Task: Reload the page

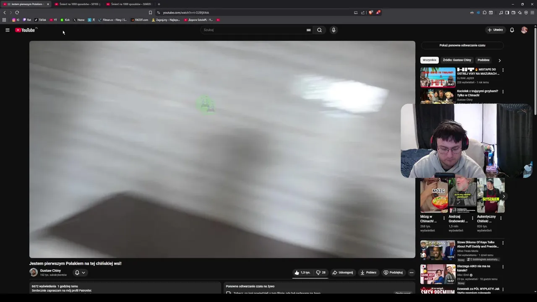Action: (17, 13)
